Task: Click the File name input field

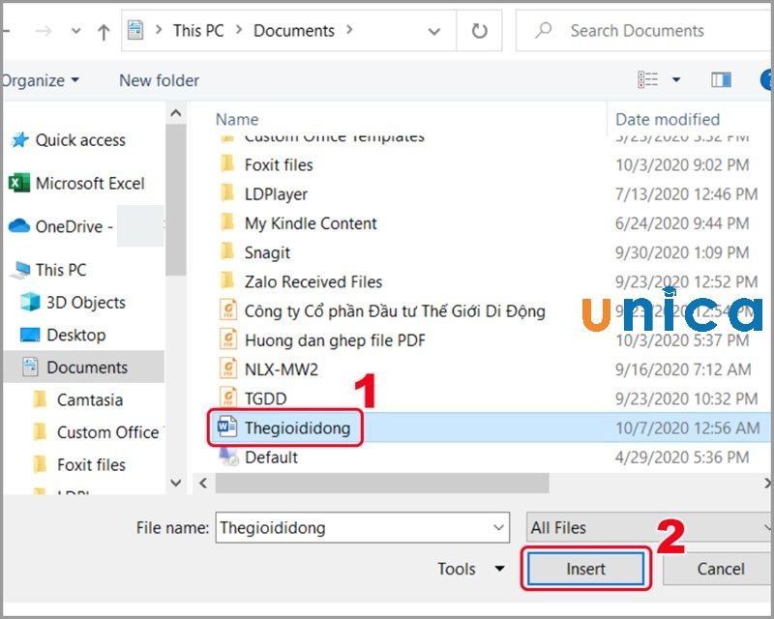Action: 362,528
